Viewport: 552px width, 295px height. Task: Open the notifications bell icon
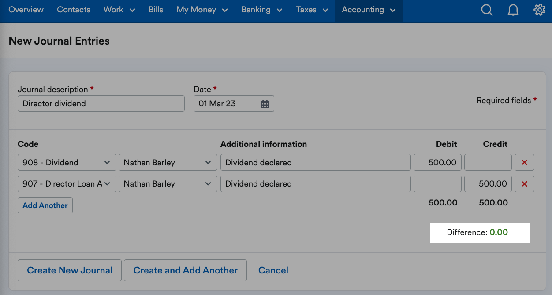coord(513,10)
